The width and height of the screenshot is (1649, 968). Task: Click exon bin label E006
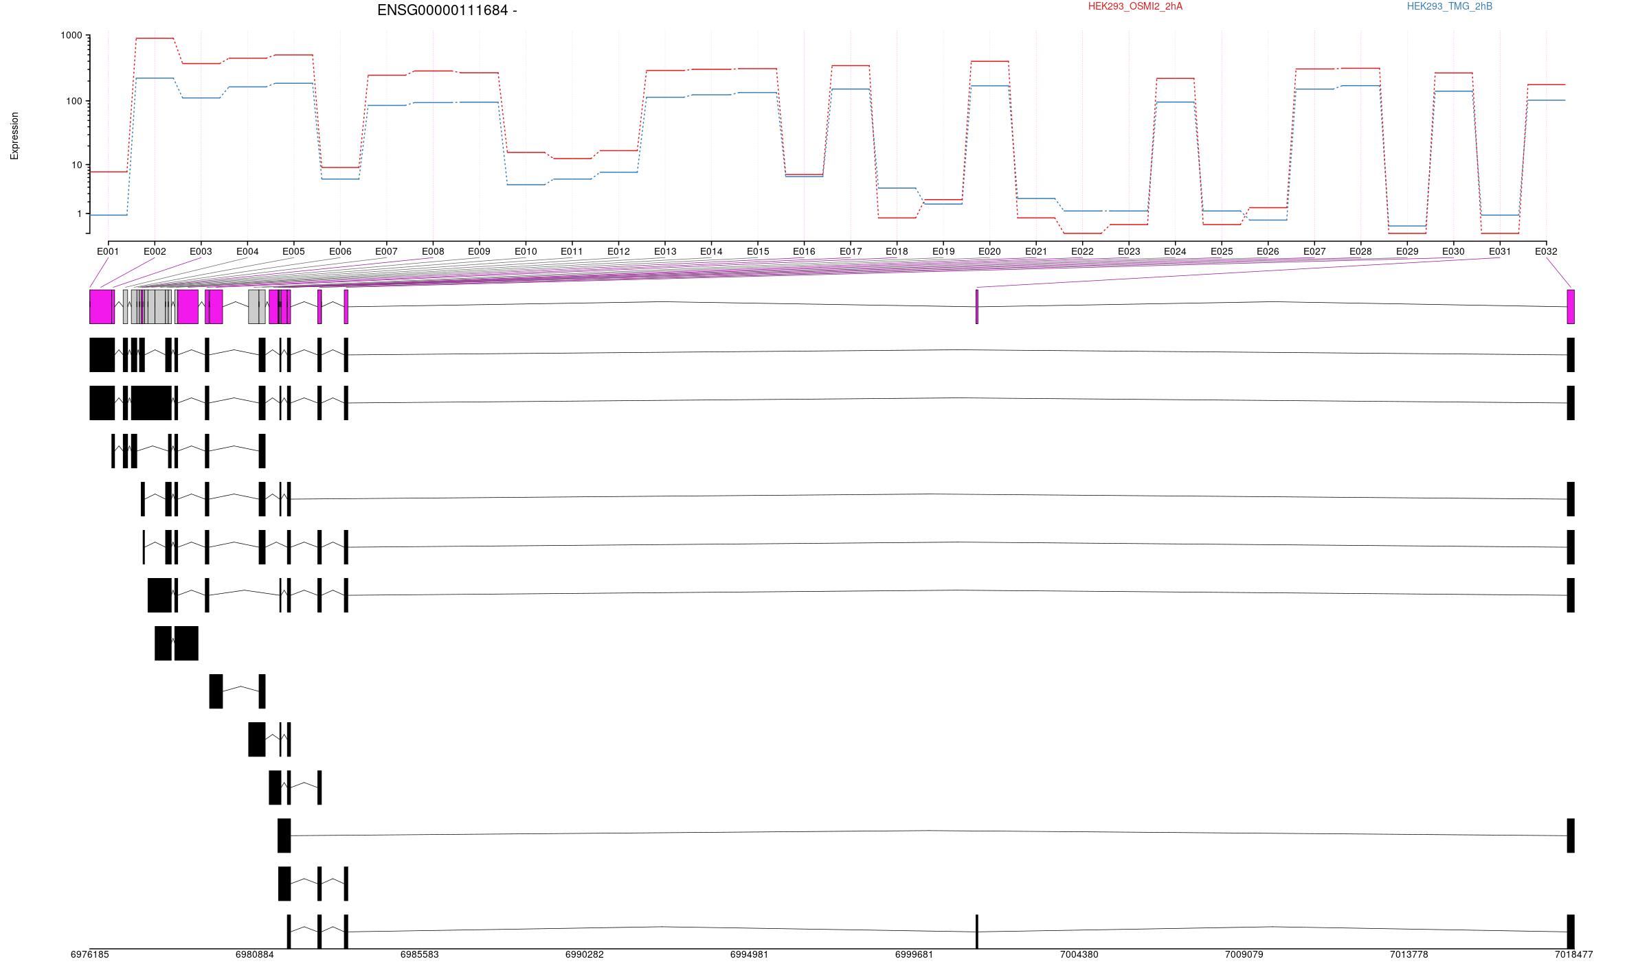tap(340, 251)
